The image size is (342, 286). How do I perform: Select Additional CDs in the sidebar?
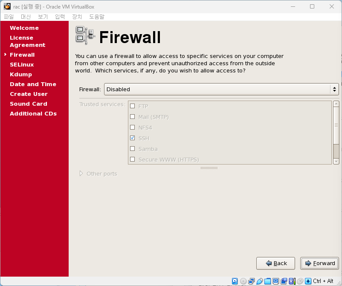click(x=33, y=113)
